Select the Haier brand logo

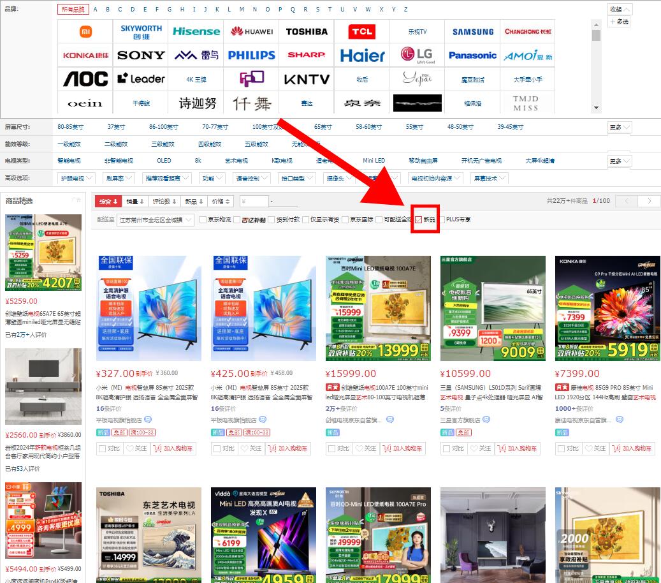coord(362,55)
